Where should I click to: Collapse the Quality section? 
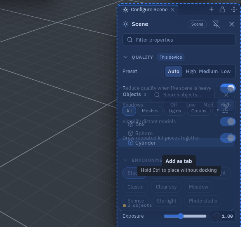tap(126, 57)
